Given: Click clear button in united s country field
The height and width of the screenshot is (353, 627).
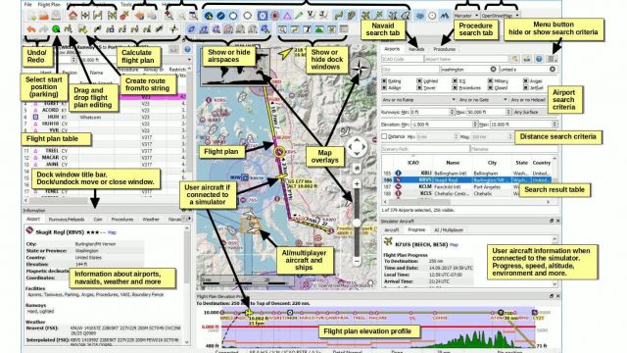Looking at the screenshot, I should tap(553, 70).
